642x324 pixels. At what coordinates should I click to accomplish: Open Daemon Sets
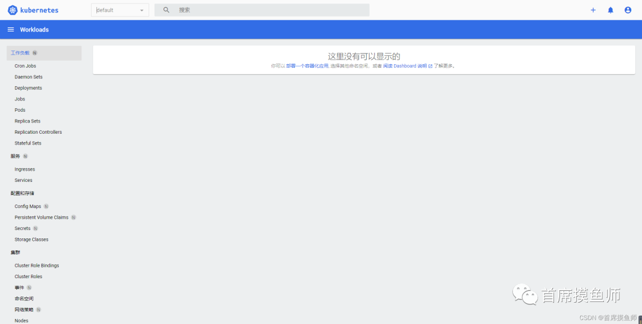pyautogui.click(x=29, y=77)
